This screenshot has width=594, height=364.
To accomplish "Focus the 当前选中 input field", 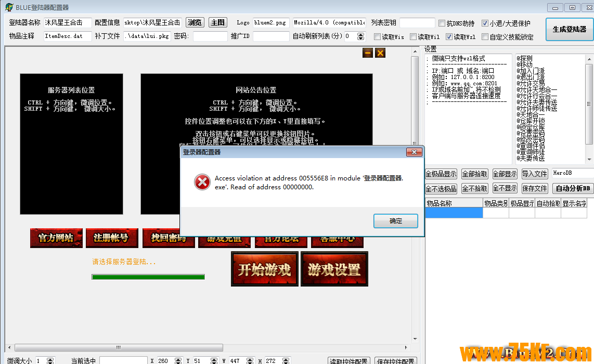I will coord(123,361).
